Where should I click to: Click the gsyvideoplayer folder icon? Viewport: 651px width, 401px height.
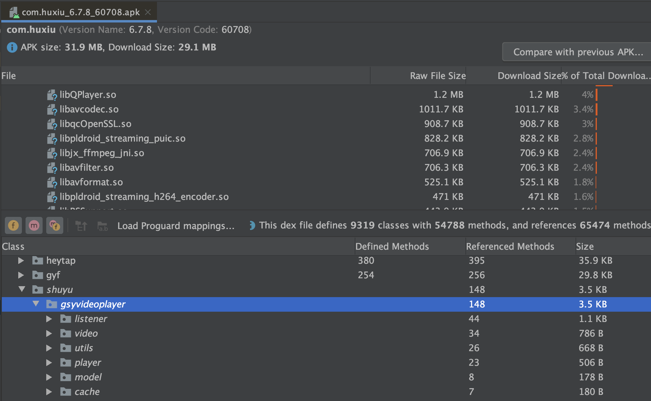[52, 304]
